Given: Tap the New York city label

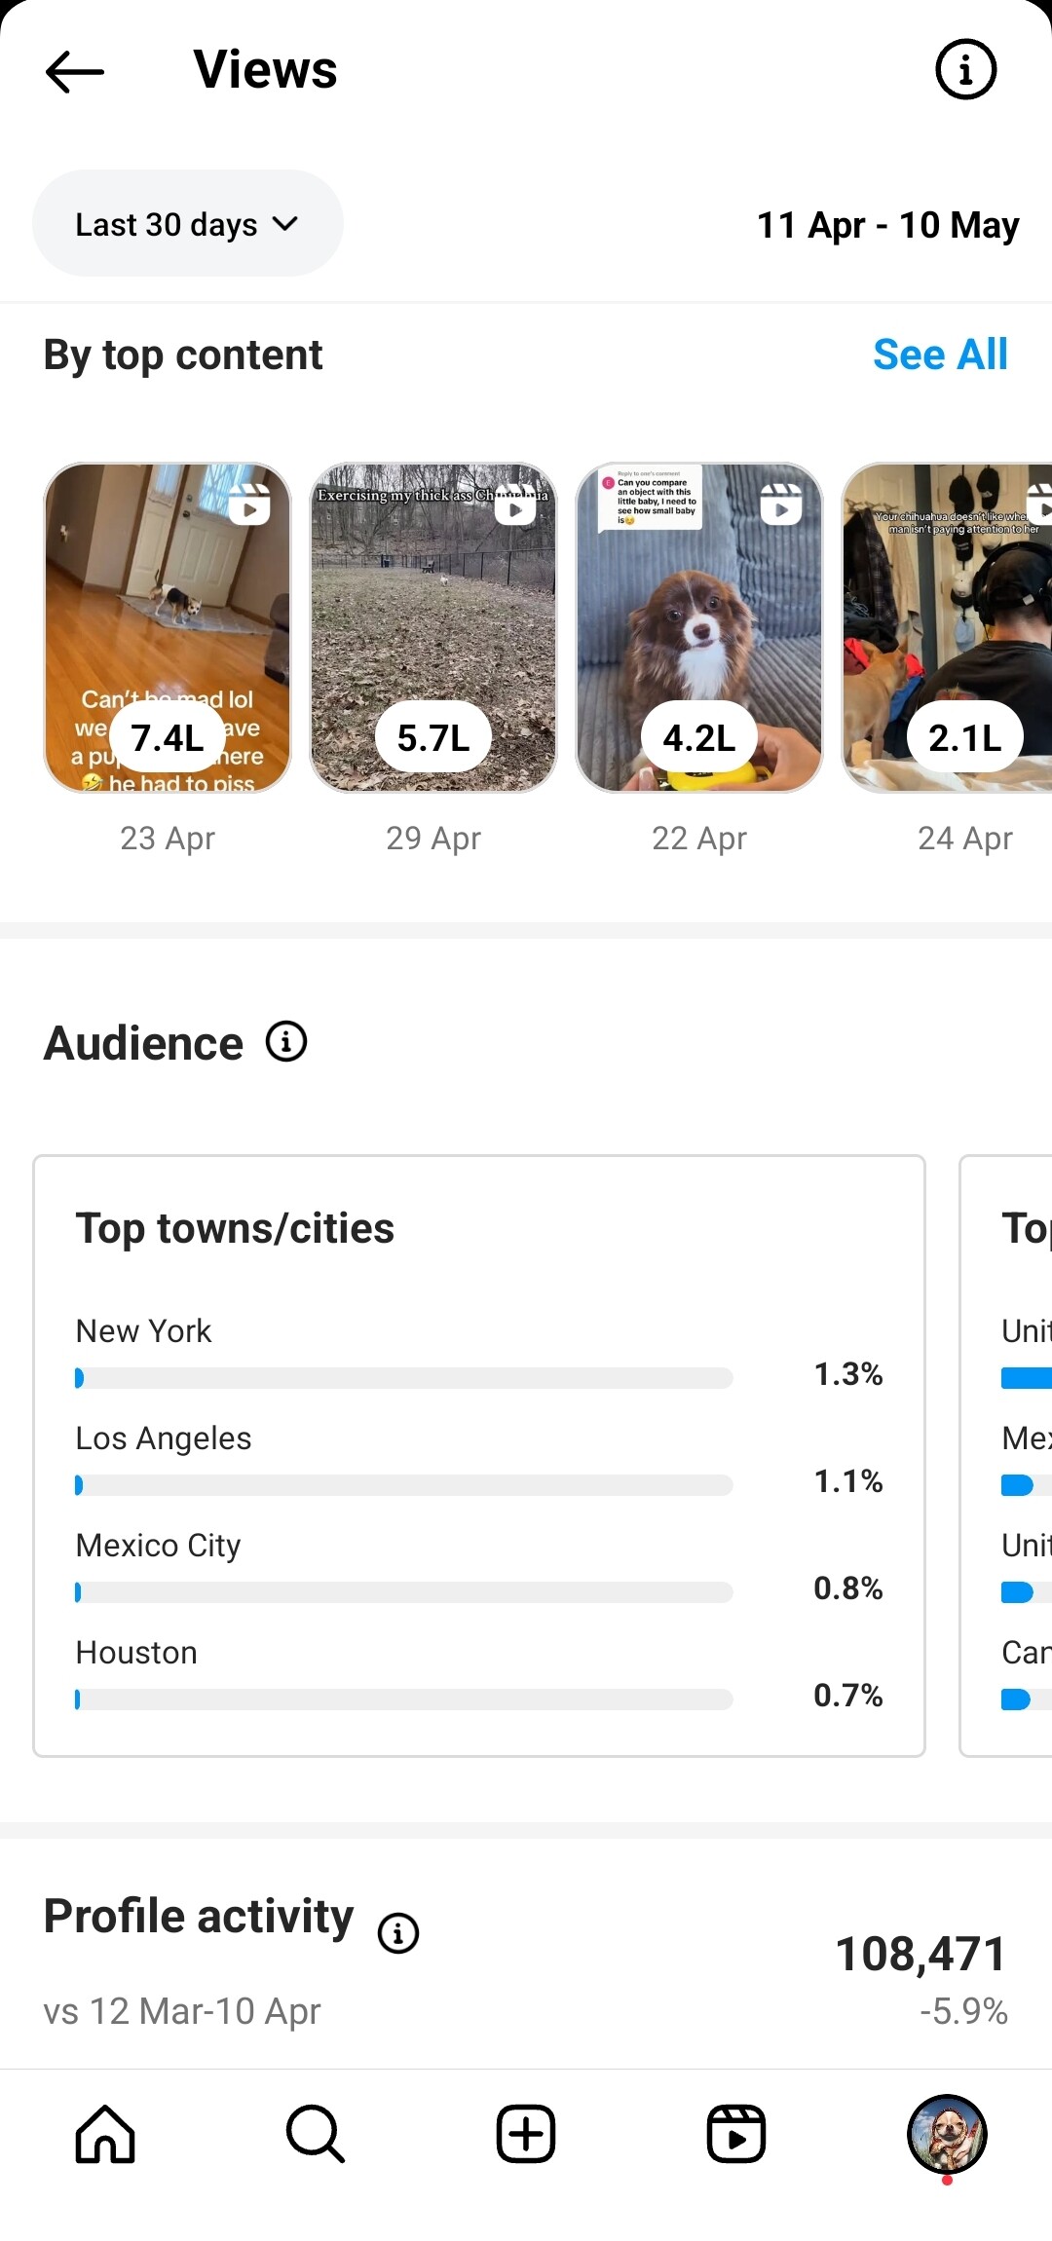Looking at the screenshot, I should (143, 1330).
